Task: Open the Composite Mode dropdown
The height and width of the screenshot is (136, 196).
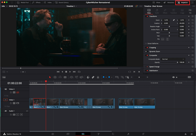Action: click(173, 59)
